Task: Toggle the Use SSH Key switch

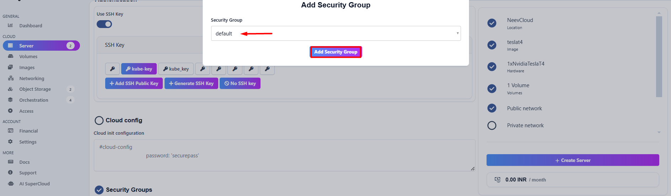Action: (x=104, y=24)
